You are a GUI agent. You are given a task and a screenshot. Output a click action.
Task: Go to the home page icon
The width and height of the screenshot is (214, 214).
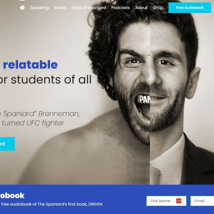click(x=22, y=8)
